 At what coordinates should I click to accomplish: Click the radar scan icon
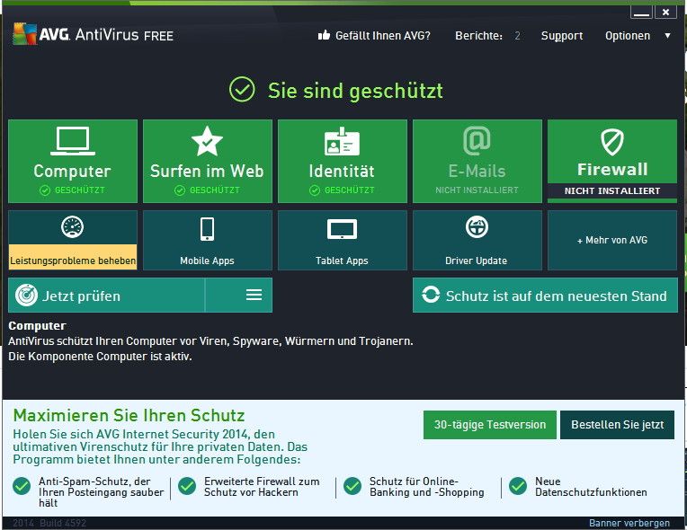[x=26, y=296]
